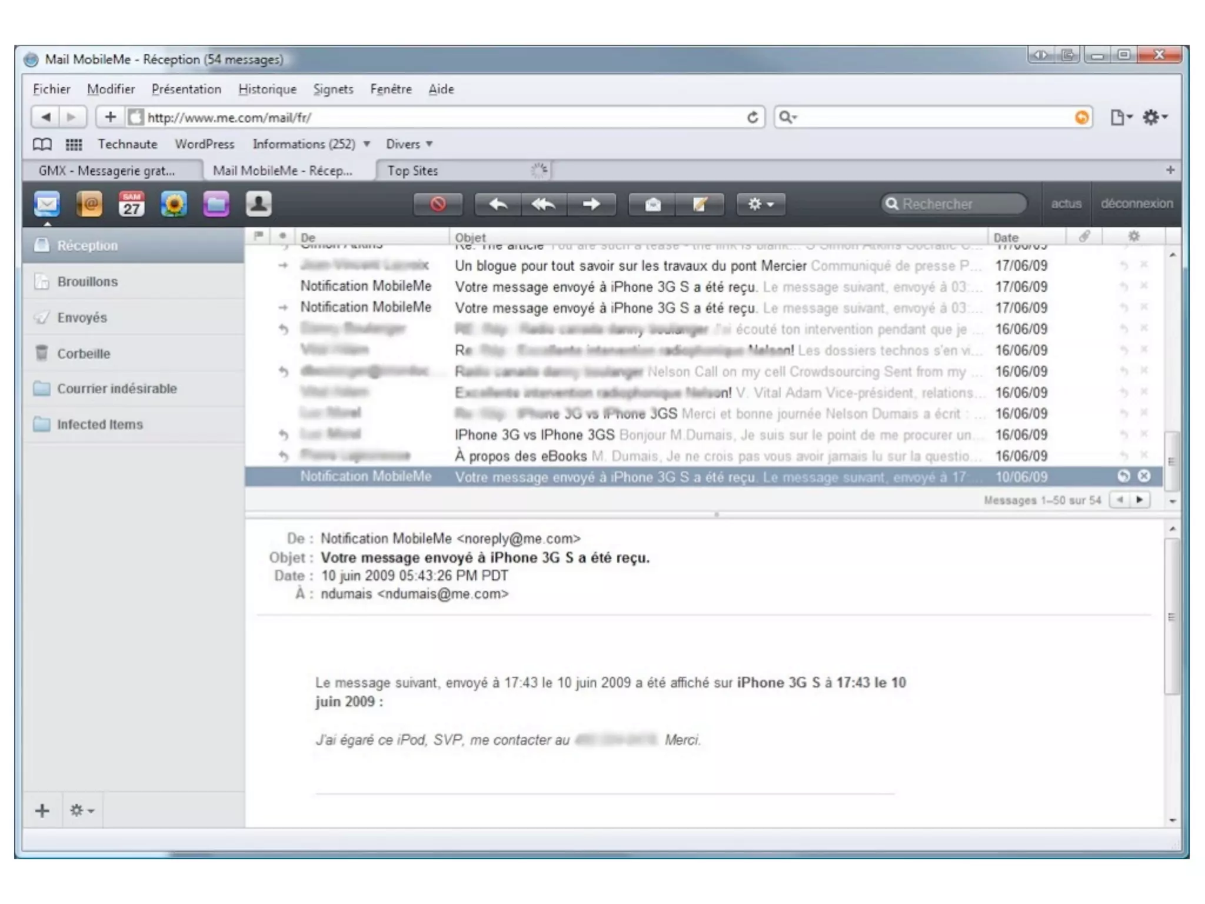Click the déconnexion link
Viewport: 1205px width, 904px height.
point(1136,204)
